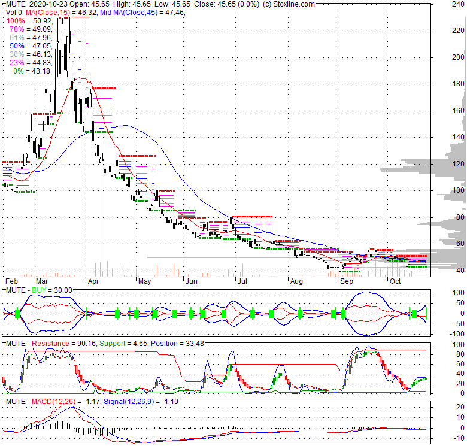Click the 60 price axis label
Viewport: 467px width, 446px height.
(460, 244)
